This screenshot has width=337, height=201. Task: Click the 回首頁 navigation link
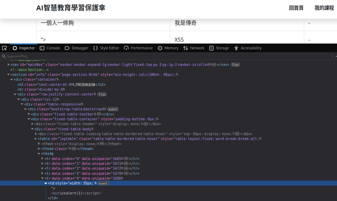(x=296, y=8)
